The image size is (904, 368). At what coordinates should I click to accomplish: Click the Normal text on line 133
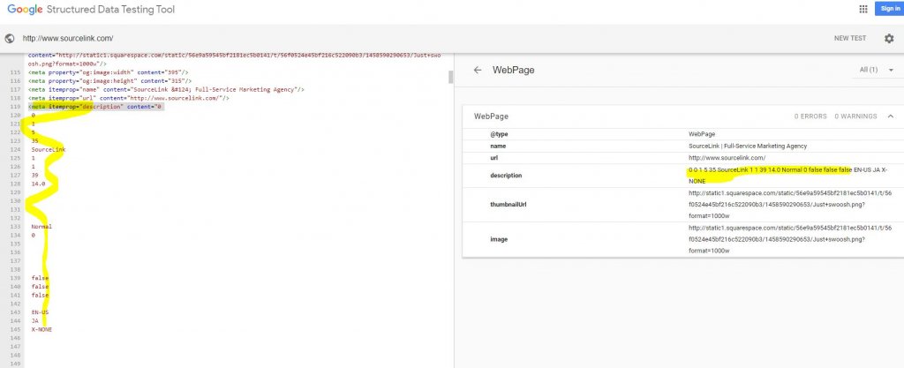tap(41, 226)
